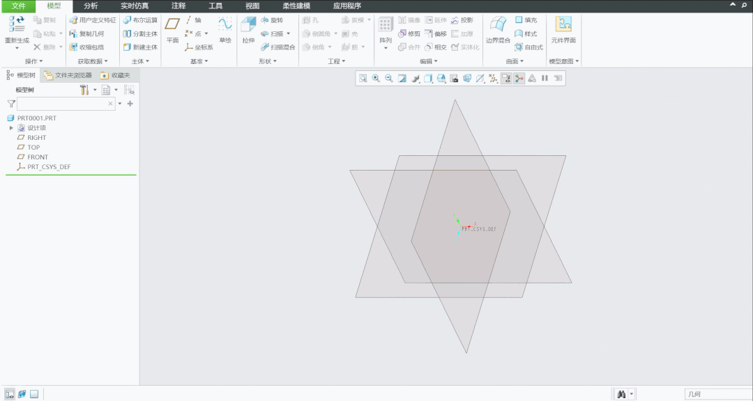Click the 旋转 (Revolve) tool
Image resolution: width=753 pixels, height=401 pixels.
point(272,20)
